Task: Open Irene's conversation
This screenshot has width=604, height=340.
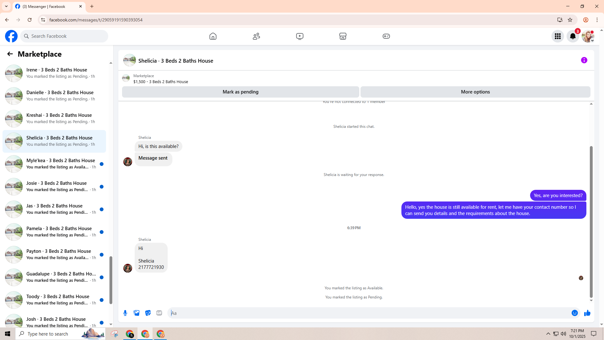Action: point(54,73)
